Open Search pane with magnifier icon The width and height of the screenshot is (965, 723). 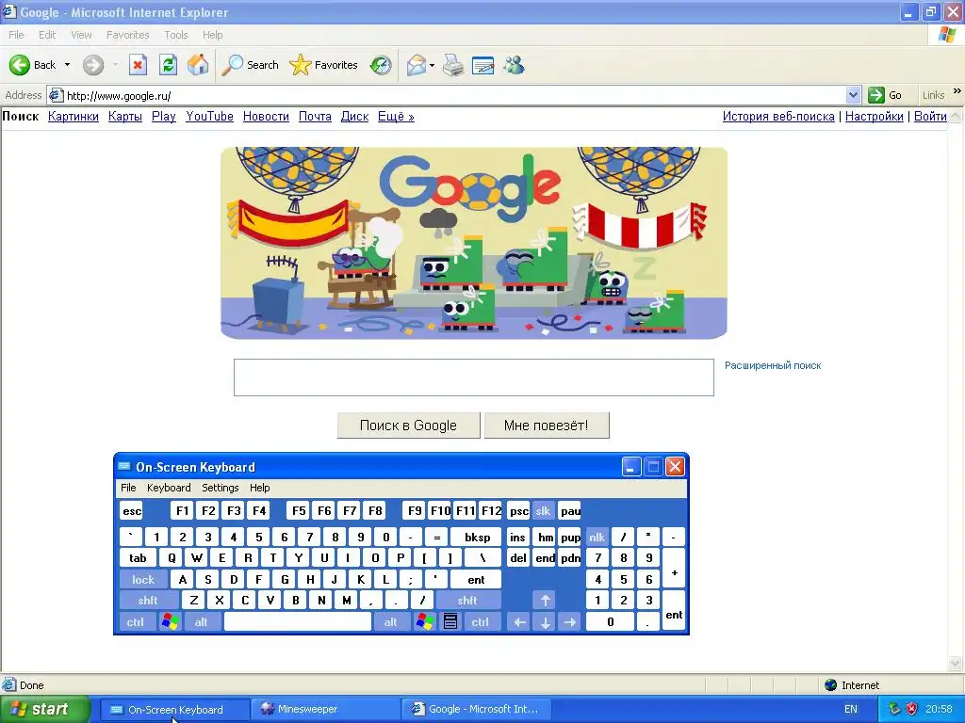232,65
